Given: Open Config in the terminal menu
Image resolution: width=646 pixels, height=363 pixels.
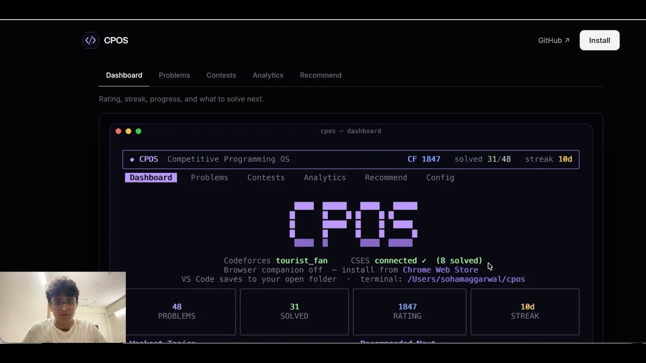Looking at the screenshot, I should coord(440,177).
